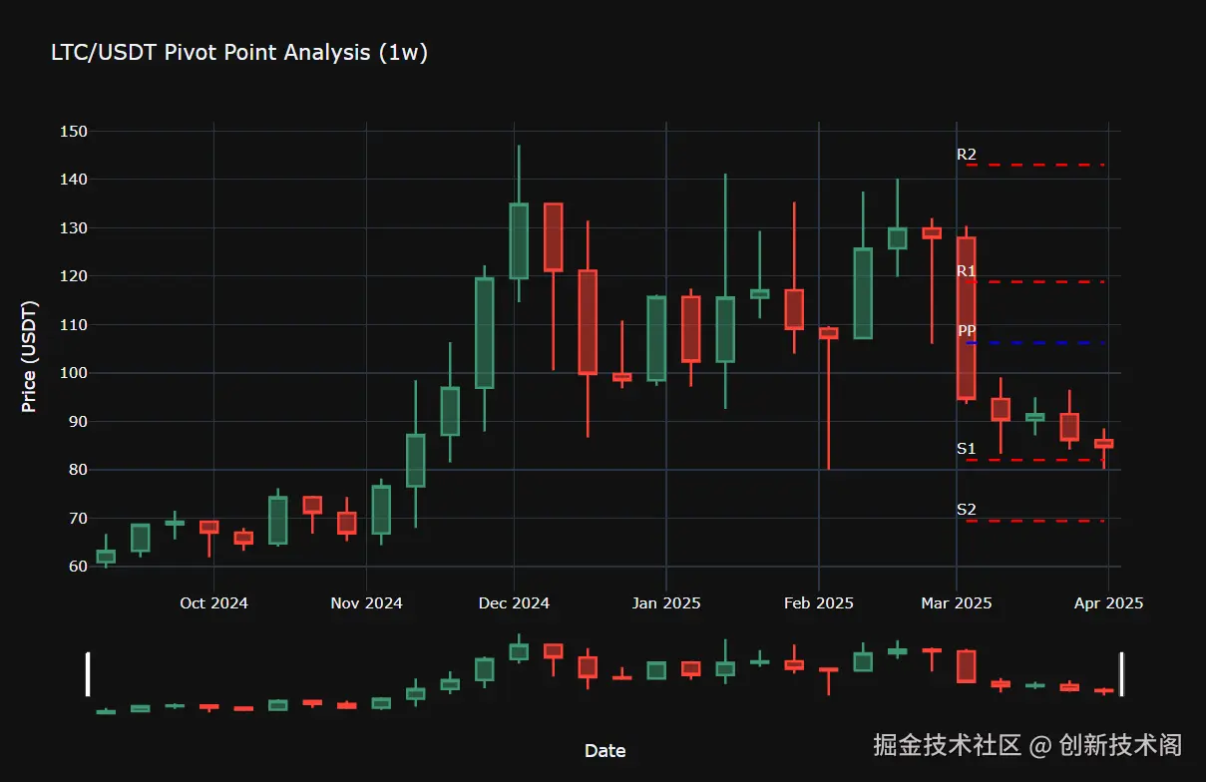
Task: Click the red dashed S2 line
Action: [1035, 521]
